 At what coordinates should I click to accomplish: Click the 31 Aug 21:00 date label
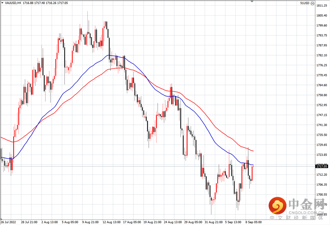[214, 222]
